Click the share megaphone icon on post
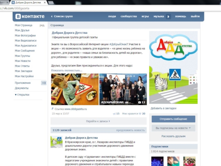Image resolution: width=221 pixels, height=166 pixels. pyautogui.click(x=114, y=114)
